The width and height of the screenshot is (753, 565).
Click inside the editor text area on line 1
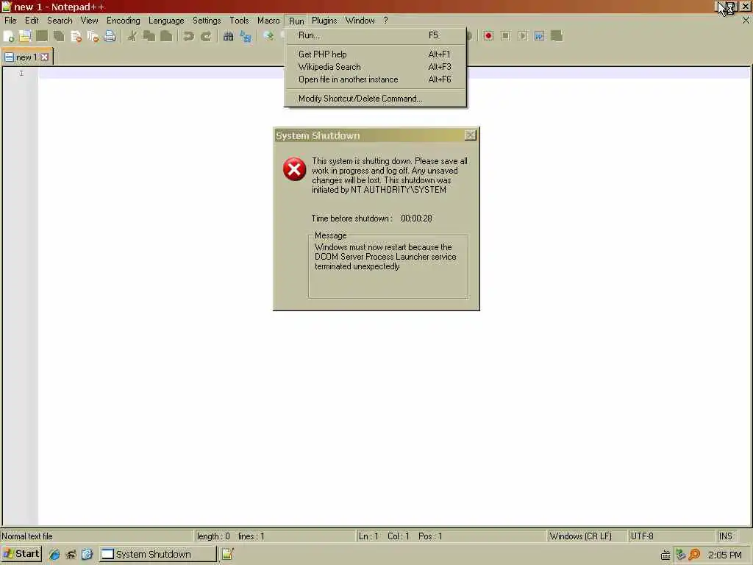pos(394,73)
